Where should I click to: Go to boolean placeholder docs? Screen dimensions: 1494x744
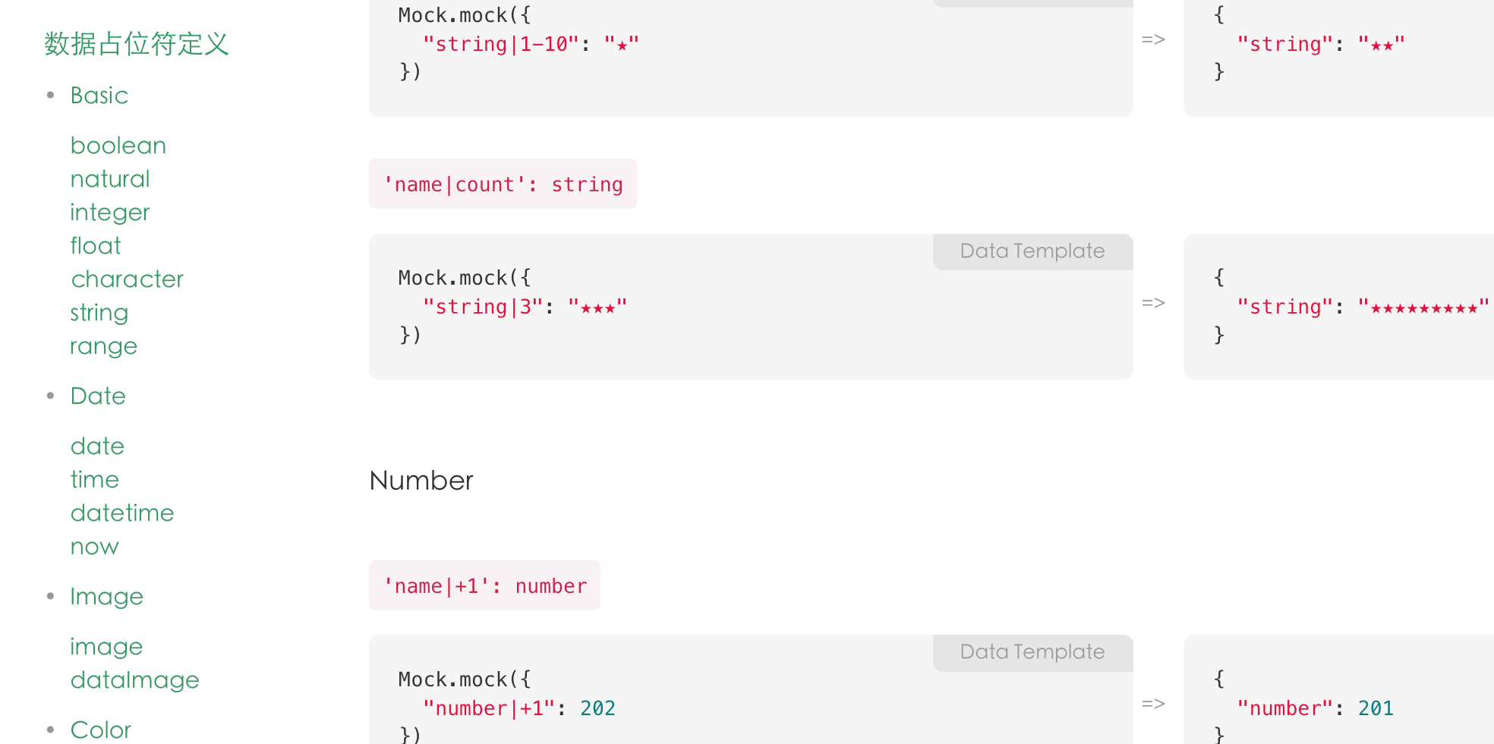coord(118,146)
